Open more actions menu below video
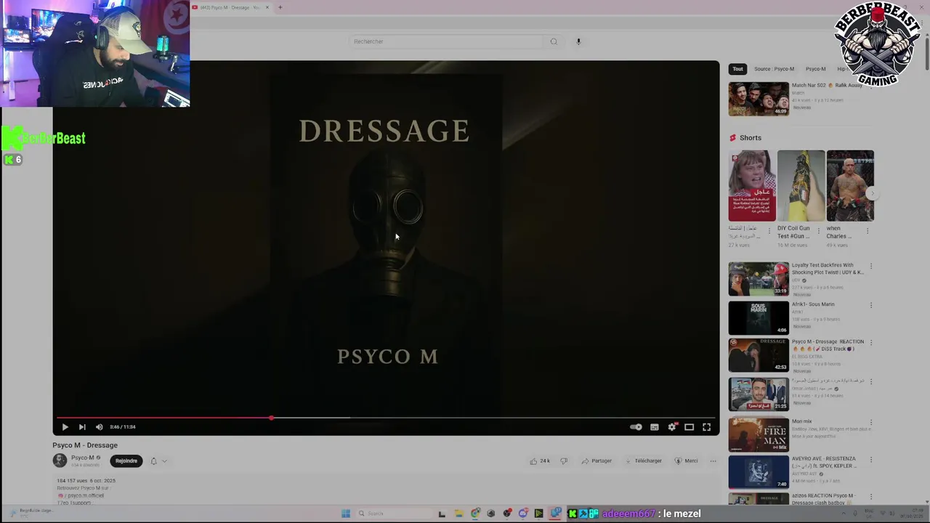The width and height of the screenshot is (930, 523). (713, 461)
